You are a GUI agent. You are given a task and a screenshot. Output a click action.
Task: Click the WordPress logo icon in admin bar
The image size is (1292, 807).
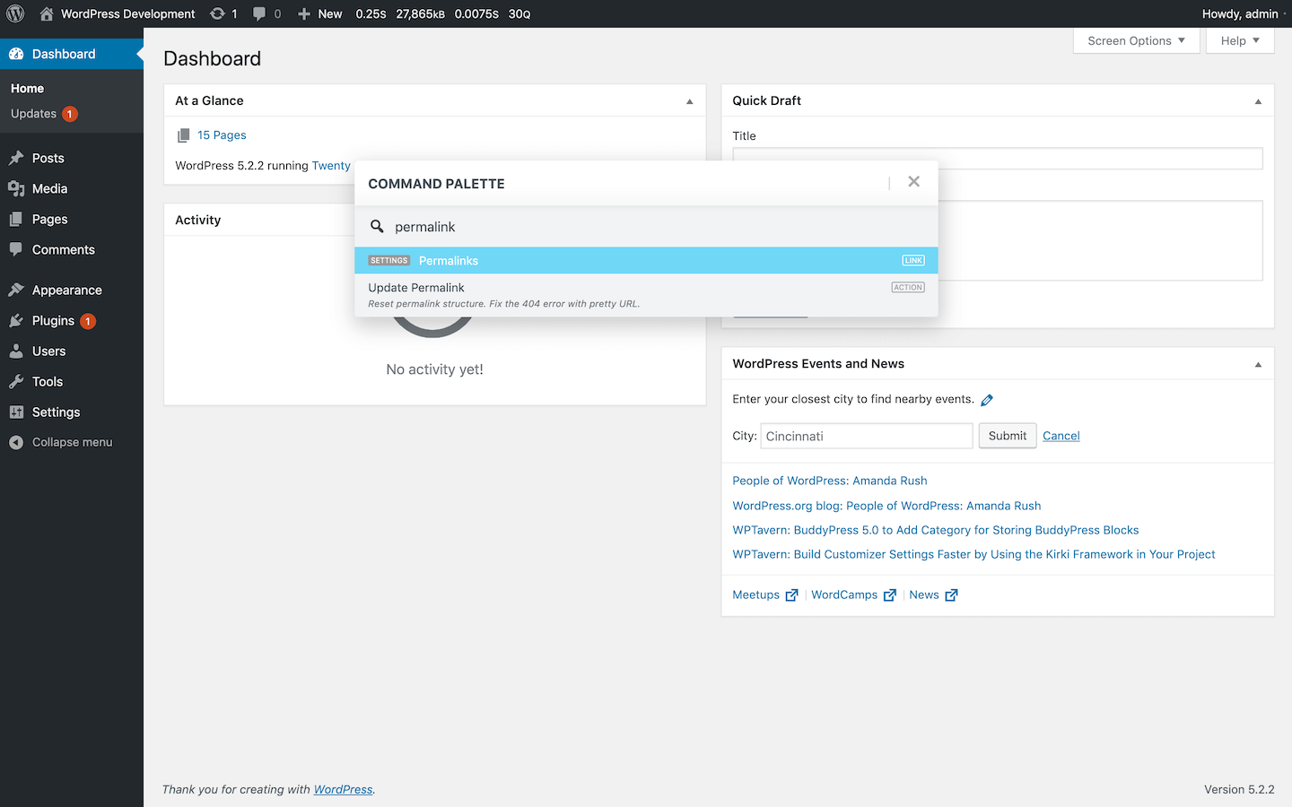pos(15,13)
